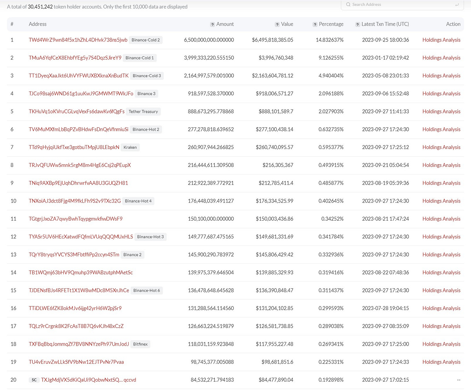Click amount 6,500,000,000.000000
The height and width of the screenshot is (391, 471).
[x=209, y=40]
